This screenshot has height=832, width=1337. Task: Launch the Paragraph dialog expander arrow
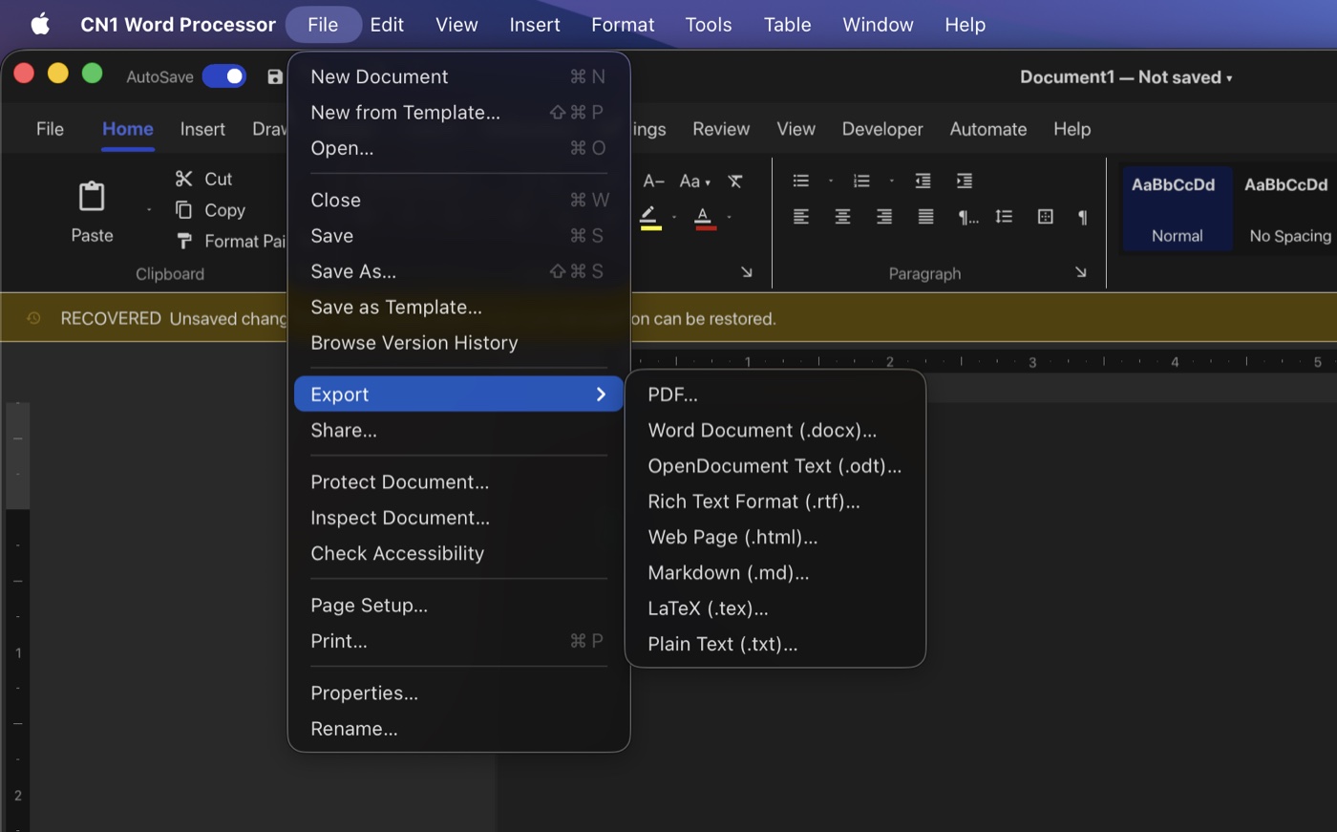[1080, 272]
